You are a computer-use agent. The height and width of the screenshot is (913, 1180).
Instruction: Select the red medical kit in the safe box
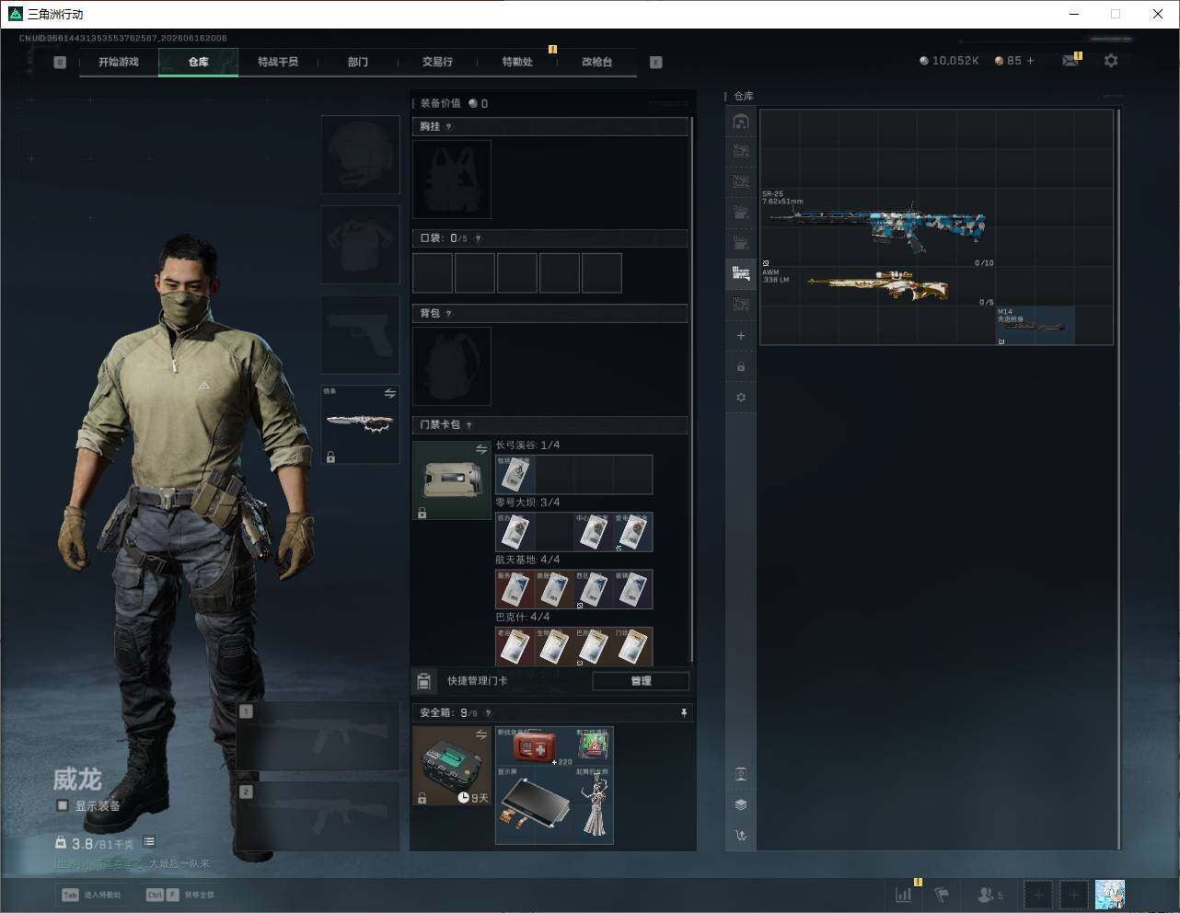(535, 747)
